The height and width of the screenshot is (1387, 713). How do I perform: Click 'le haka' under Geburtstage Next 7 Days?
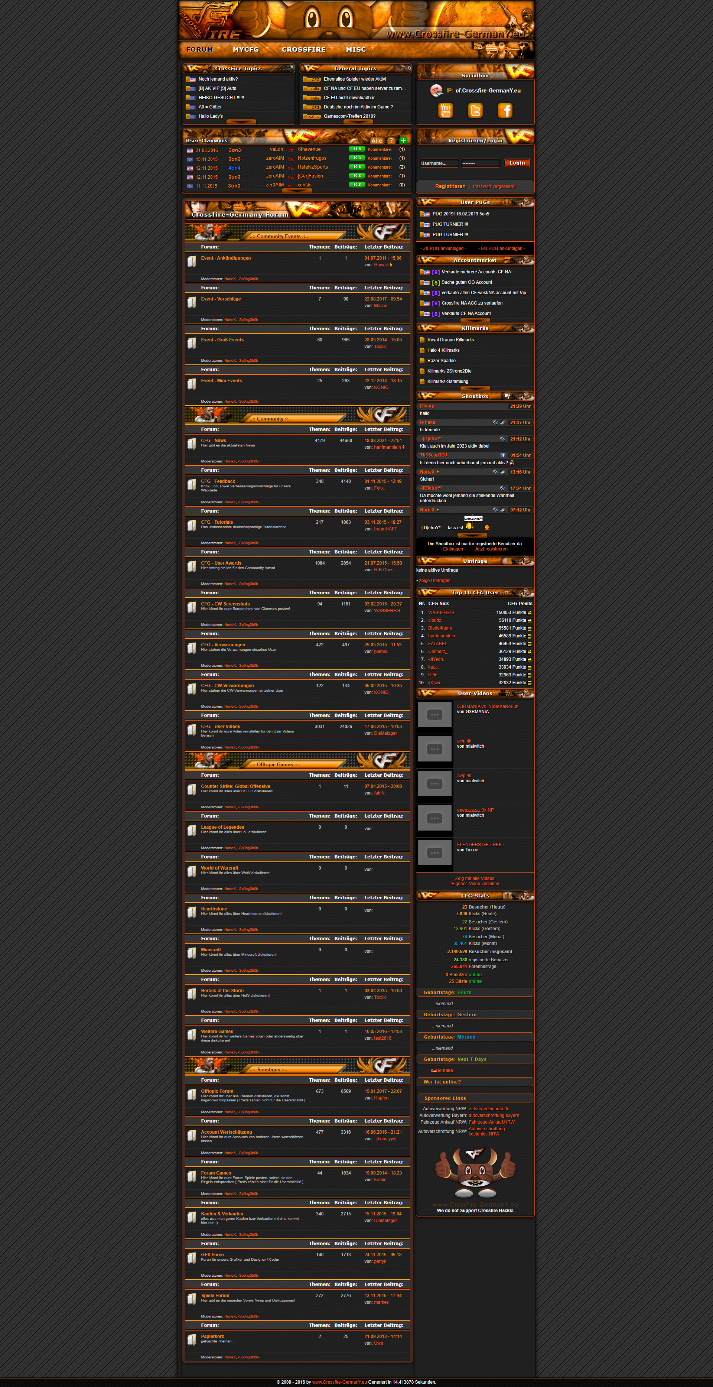coord(445,1071)
